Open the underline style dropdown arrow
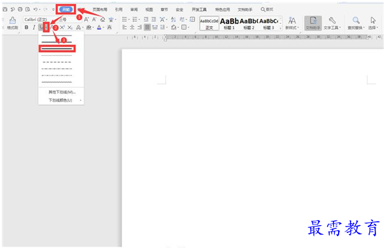 (x=46, y=27)
